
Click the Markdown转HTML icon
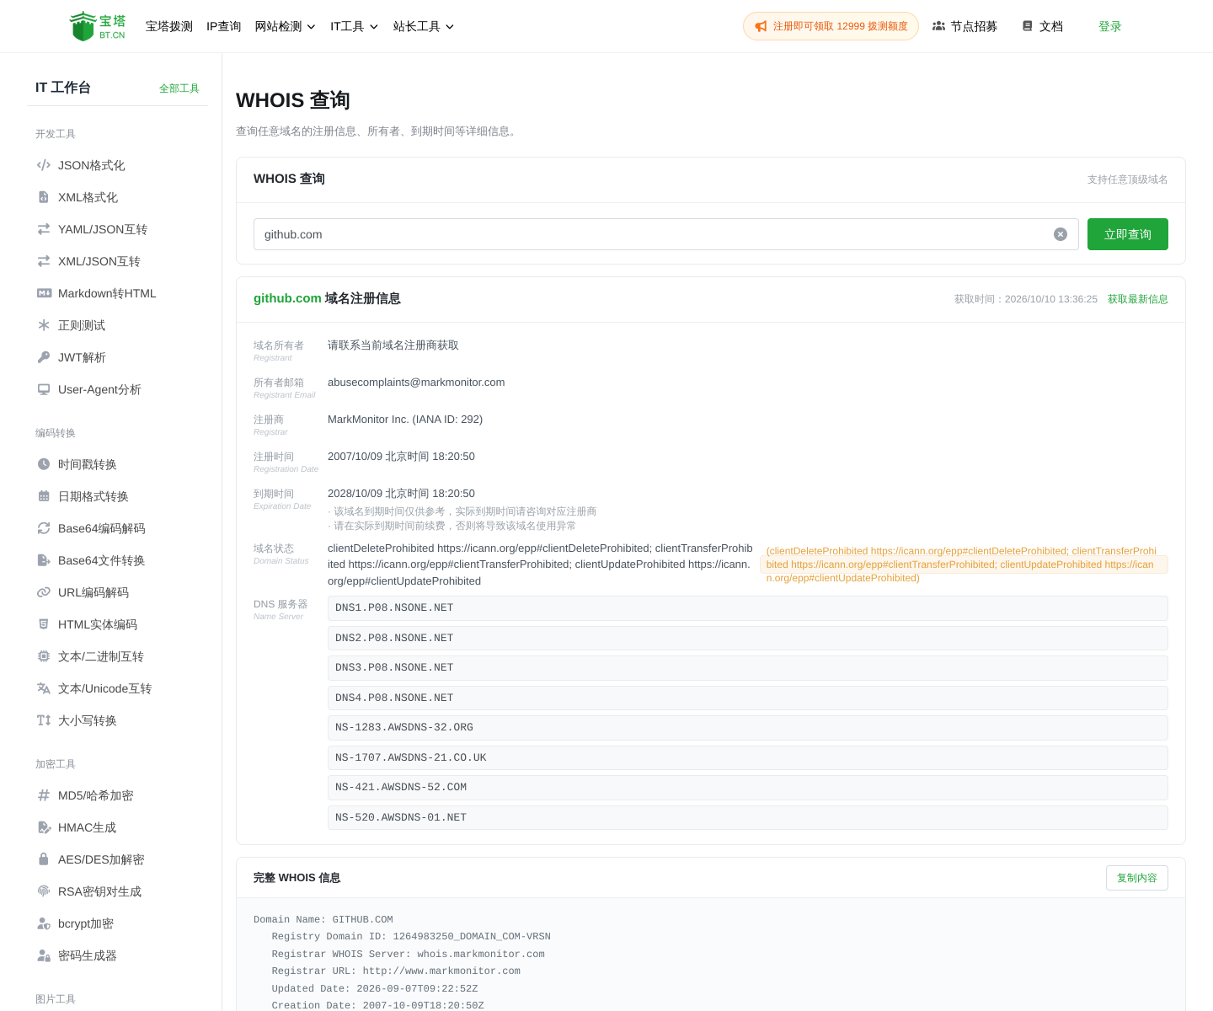[x=44, y=293]
